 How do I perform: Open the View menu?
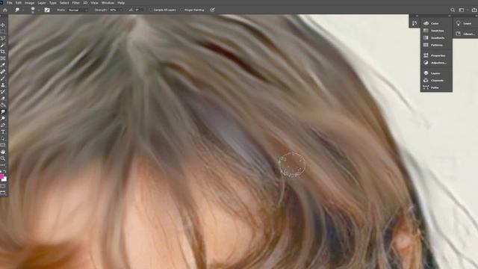point(95,3)
